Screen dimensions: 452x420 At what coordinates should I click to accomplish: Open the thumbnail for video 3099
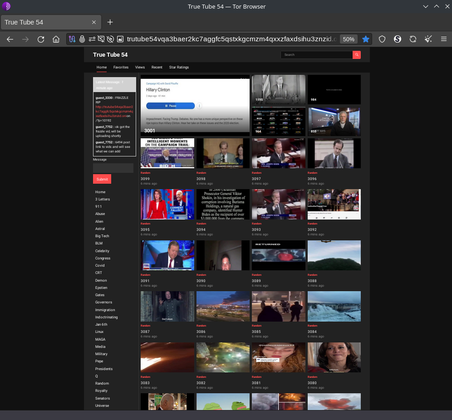click(167, 153)
